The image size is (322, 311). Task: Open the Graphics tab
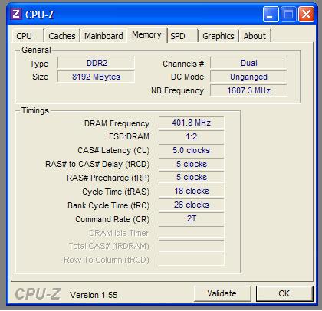point(219,36)
